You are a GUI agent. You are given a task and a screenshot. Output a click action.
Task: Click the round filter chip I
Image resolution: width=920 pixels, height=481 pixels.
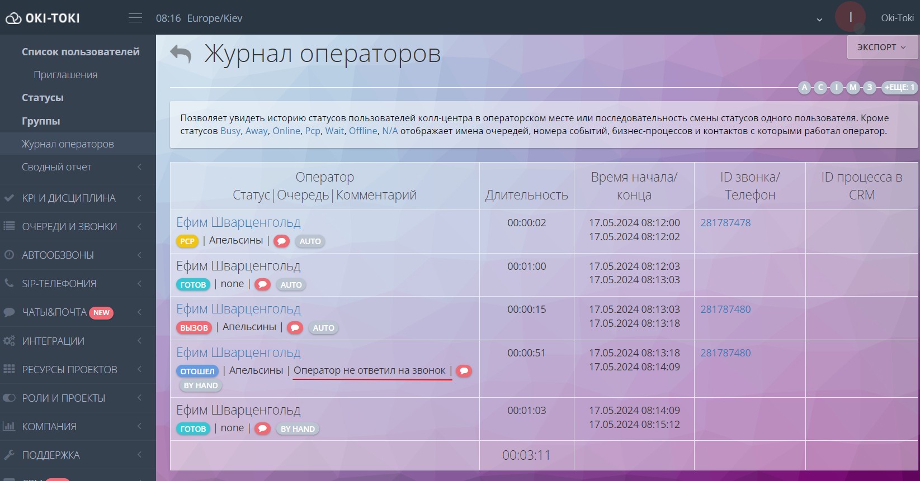tap(837, 87)
